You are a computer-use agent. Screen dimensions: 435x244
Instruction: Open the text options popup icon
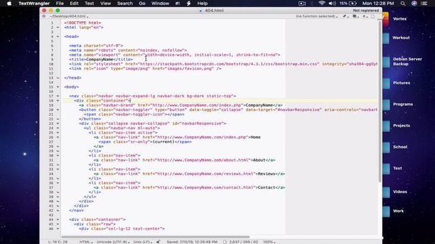(355, 16)
